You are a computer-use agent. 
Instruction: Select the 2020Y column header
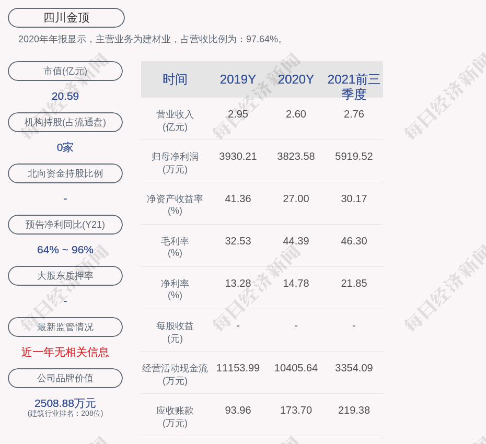[296, 79]
